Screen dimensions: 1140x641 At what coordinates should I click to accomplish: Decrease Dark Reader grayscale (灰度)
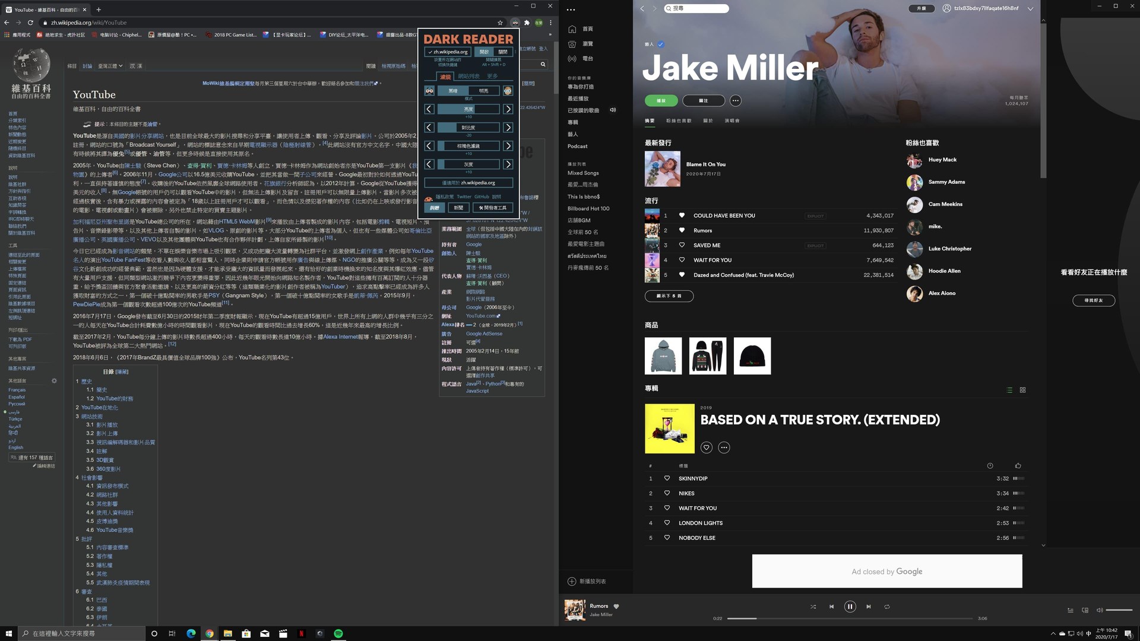point(429,164)
